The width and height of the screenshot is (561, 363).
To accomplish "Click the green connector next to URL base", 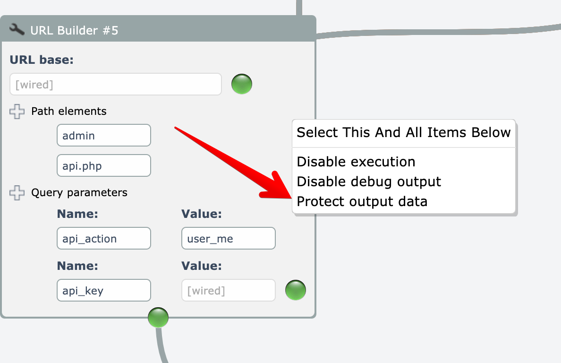I will [x=242, y=84].
